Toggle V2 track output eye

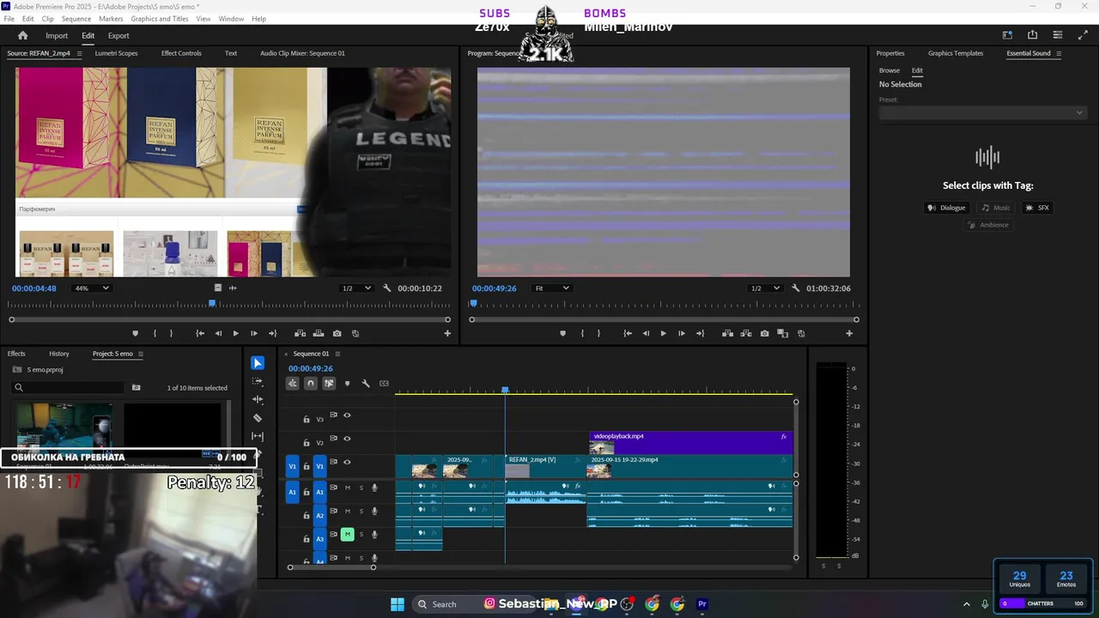click(x=347, y=439)
